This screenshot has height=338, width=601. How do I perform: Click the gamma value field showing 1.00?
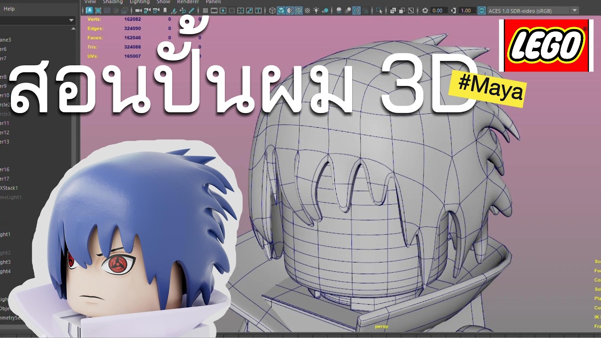click(x=467, y=10)
